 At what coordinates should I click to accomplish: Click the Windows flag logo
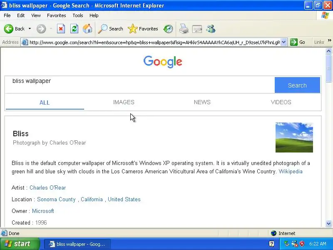click(x=325, y=15)
